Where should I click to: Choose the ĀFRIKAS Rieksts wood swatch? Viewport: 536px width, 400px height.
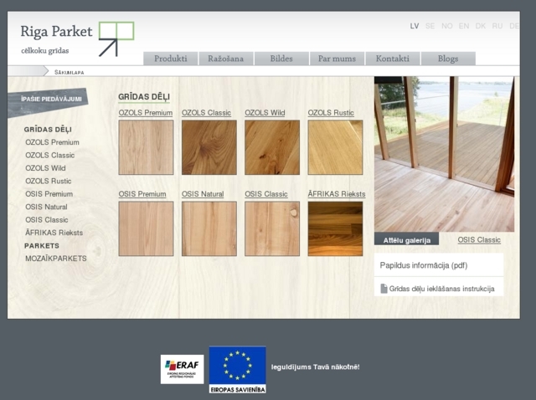[x=335, y=228]
